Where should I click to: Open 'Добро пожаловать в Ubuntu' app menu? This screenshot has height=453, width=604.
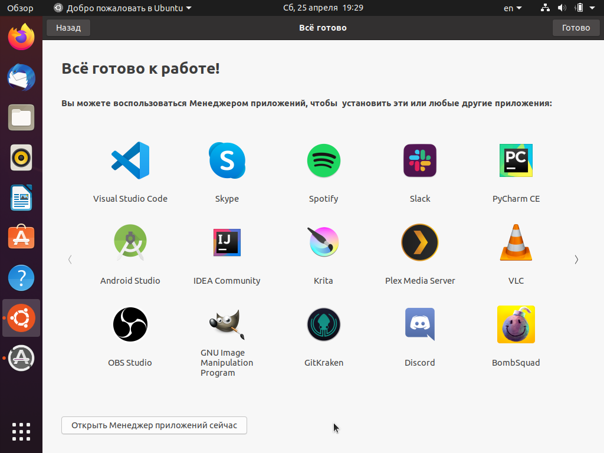[x=123, y=8]
